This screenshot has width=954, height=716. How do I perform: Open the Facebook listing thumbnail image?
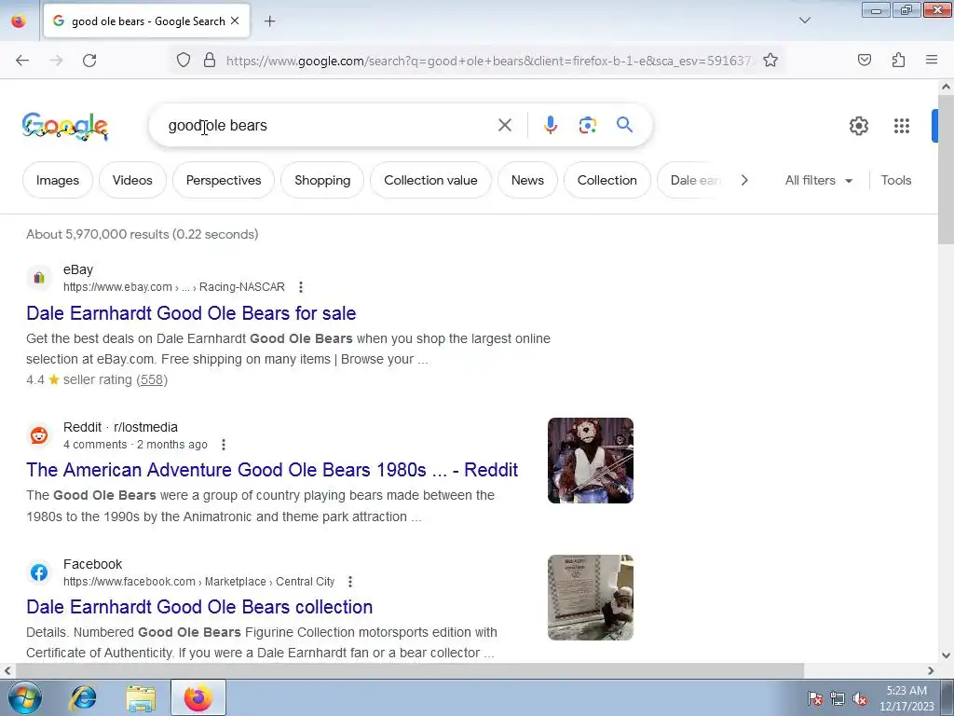coord(590,598)
